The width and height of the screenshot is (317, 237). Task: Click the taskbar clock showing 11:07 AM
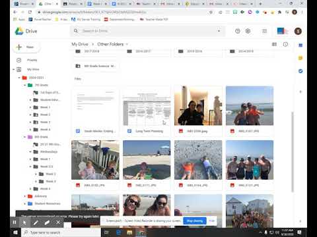(287, 232)
